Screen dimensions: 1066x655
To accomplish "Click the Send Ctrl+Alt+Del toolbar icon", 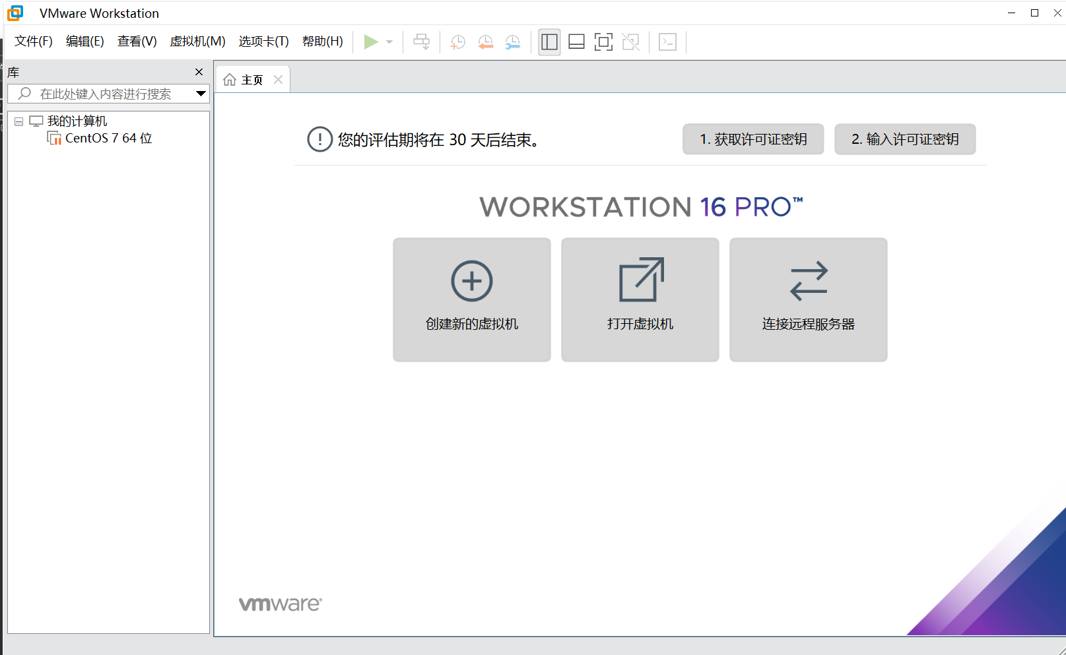I will 421,42.
